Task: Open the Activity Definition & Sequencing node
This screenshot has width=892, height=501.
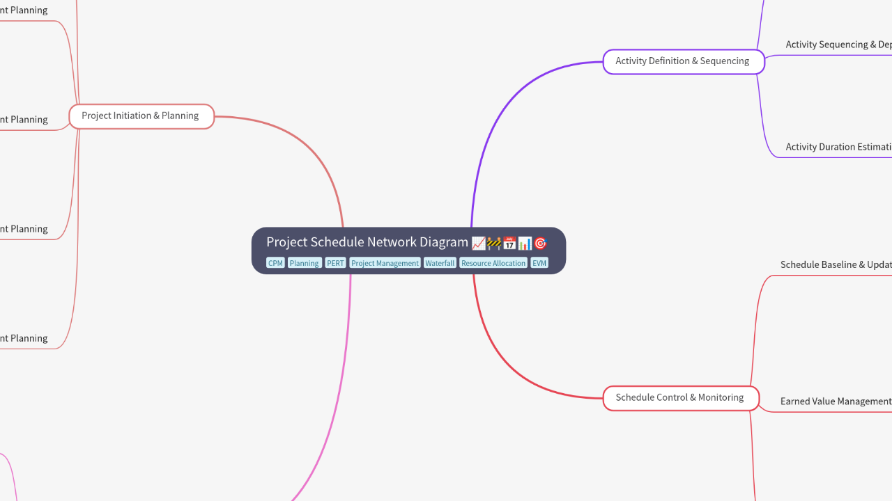Action: [684, 61]
